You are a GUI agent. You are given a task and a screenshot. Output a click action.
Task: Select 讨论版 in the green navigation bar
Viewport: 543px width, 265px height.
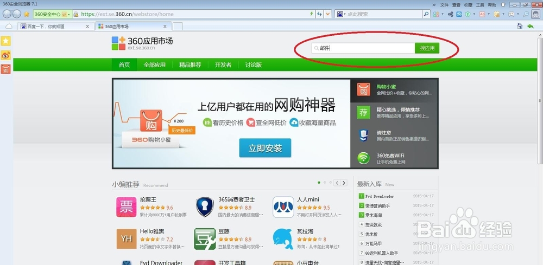point(253,64)
